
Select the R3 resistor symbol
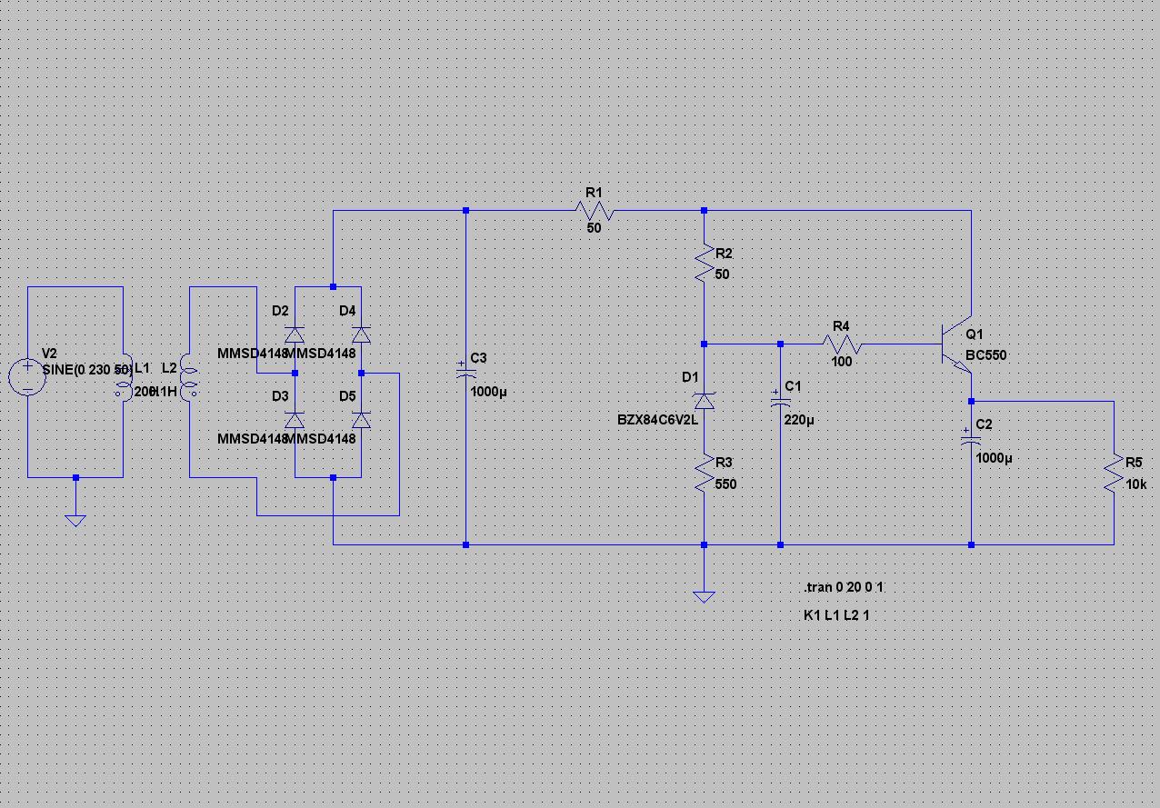pos(705,474)
